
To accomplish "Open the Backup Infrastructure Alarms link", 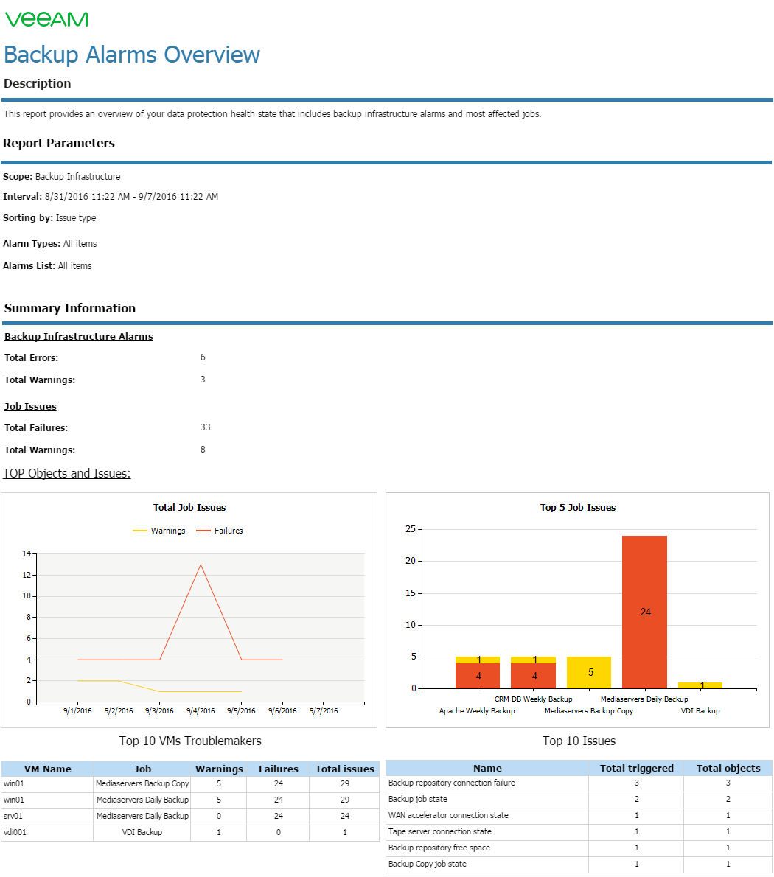I will pyautogui.click(x=79, y=337).
